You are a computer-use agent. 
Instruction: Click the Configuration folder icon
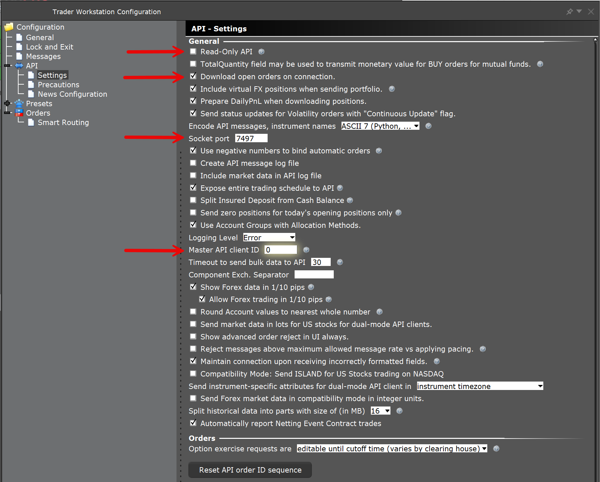coord(9,26)
